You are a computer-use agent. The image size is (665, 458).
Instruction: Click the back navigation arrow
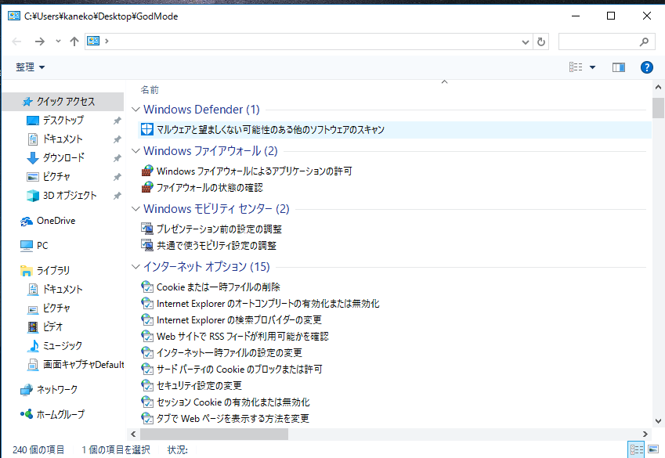pyautogui.click(x=16, y=41)
